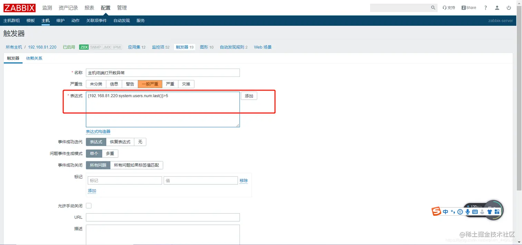
Task: Open the 表达式构造器 link
Action: [98, 132]
